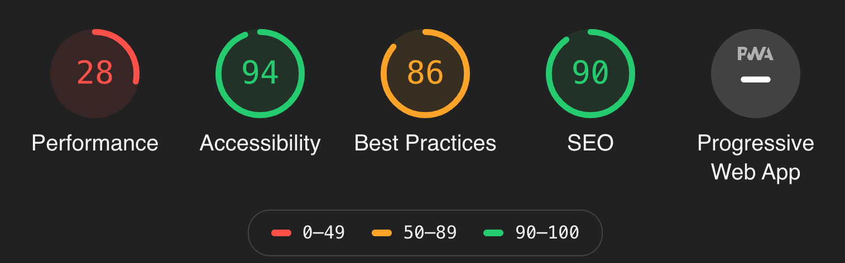Click the green ring of the Accessibility gauge
Screen dimensions: 845x263
point(219,84)
